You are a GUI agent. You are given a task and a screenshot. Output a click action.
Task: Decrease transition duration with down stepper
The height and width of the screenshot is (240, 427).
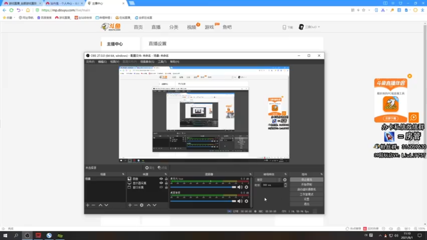(x=286, y=186)
